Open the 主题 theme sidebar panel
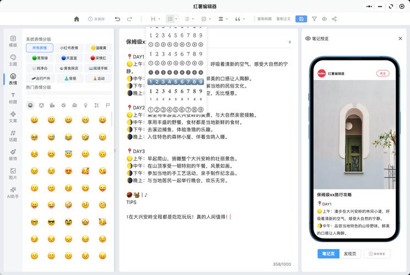Viewport: 410px width, 275px height. point(13,60)
